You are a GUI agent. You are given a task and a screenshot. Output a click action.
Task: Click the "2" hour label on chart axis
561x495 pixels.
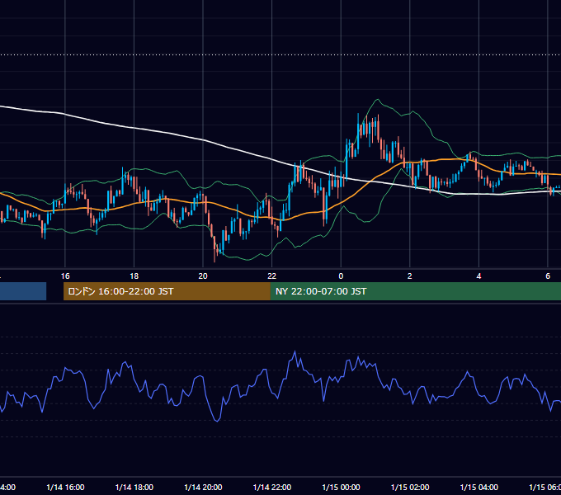click(x=410, y=276)
